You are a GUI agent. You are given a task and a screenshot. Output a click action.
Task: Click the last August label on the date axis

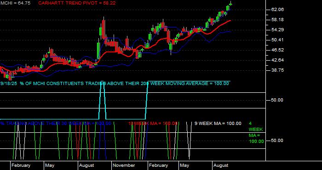point(221,165)
